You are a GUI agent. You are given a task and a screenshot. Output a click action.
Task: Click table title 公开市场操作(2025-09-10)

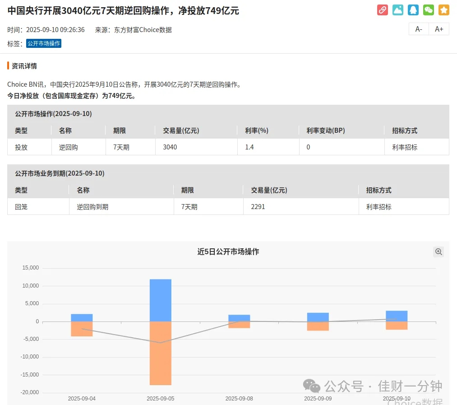click(53, 114)
